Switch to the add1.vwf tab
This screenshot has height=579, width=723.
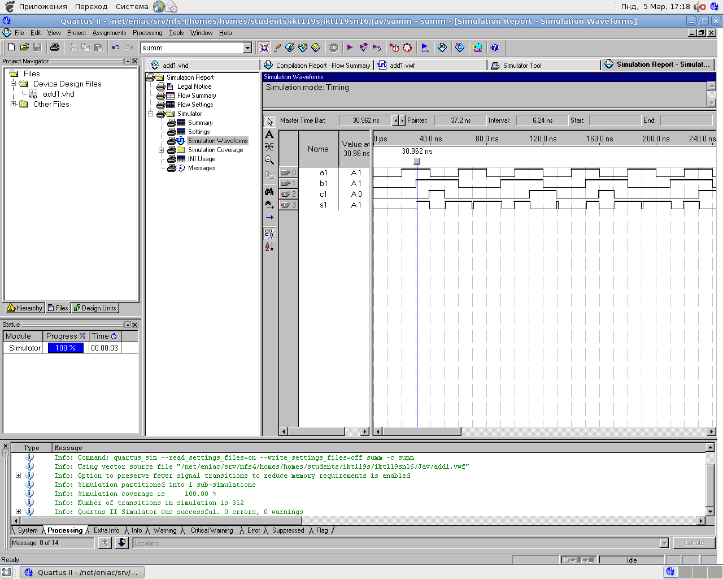click(x=430, y=66)
